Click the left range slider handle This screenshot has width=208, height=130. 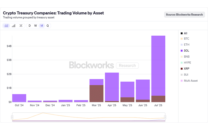12,117
